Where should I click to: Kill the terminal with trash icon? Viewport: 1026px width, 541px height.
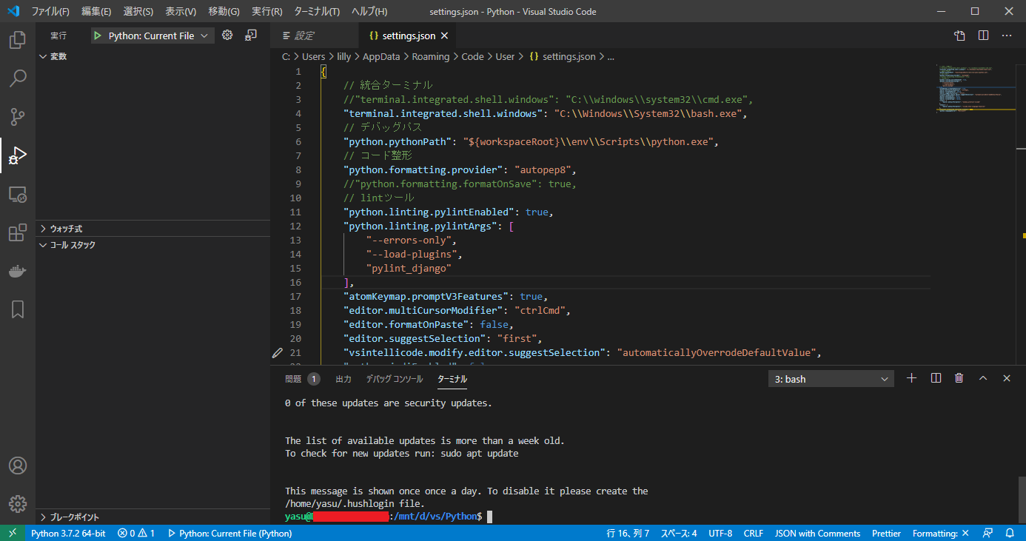[x=959, y=378]
